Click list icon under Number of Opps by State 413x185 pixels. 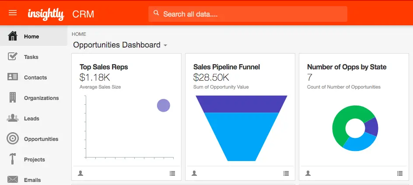click(400, 174)
